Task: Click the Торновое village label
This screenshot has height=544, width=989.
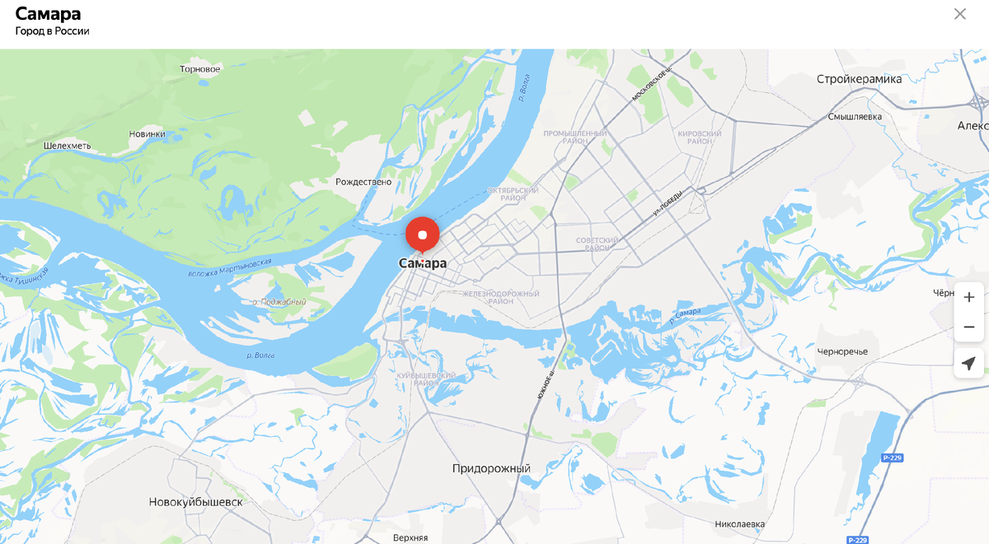Action: (x=200, y=69)
